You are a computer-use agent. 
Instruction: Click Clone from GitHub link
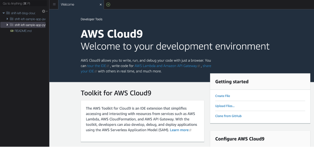[228, 116]
